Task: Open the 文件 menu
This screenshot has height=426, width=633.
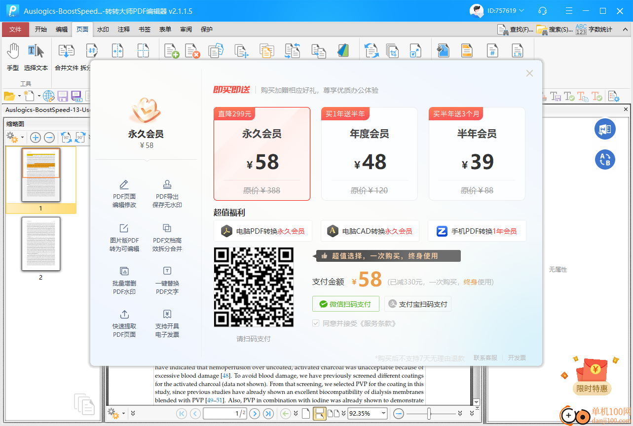Action: 15,30
